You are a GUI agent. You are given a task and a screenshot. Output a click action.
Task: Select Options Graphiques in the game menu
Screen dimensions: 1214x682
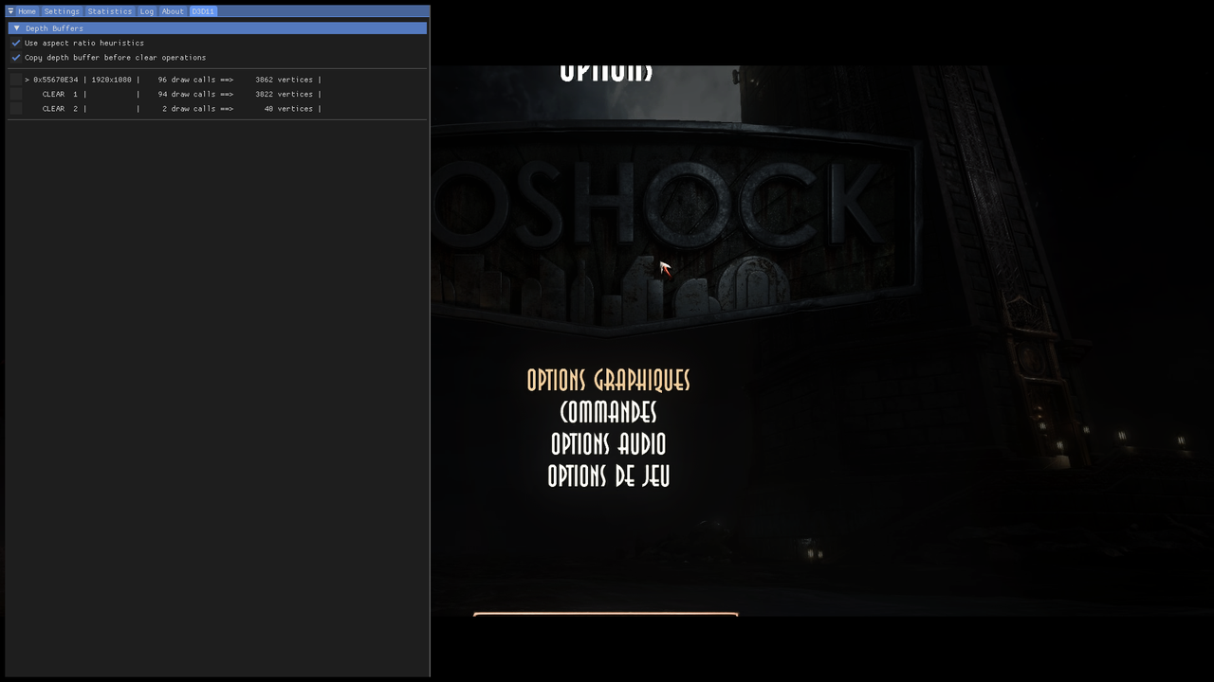click(x=608, y=381)
